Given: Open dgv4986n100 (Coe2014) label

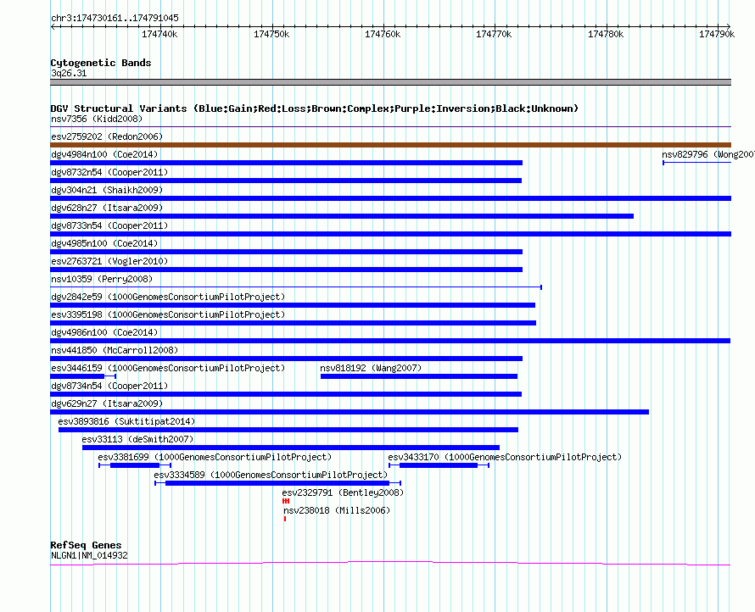Looking at the screenshot, I should (104, 332).
